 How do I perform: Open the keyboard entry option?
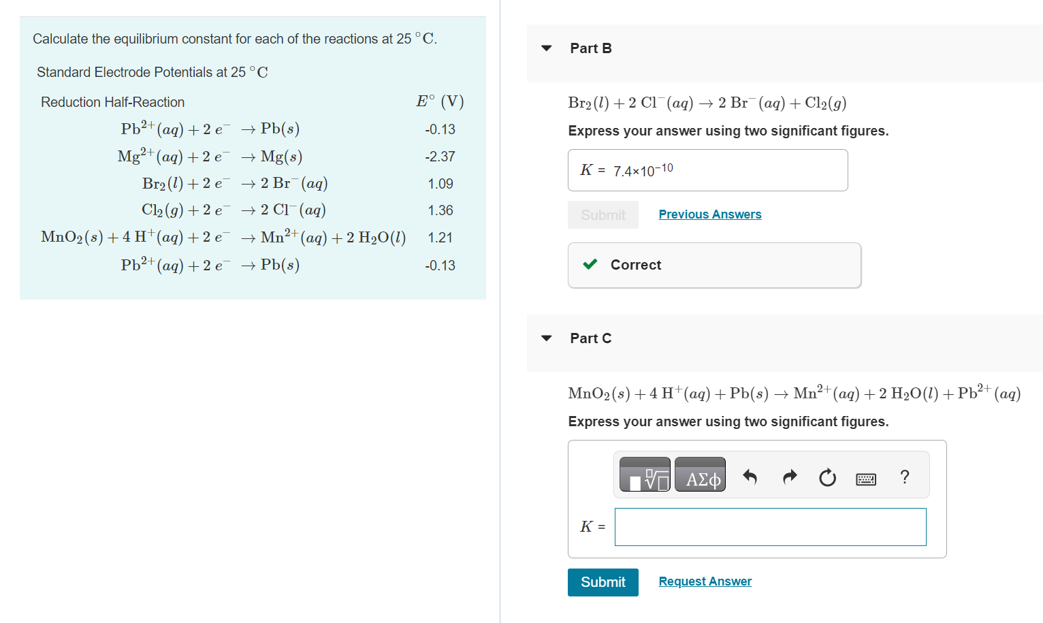[x=865, y=479]
